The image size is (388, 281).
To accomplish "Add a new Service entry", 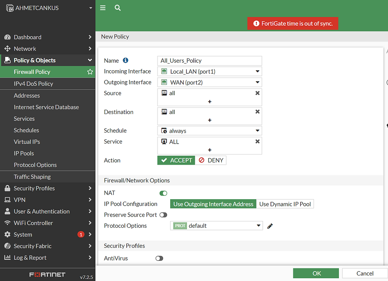I will coord(209,150).
